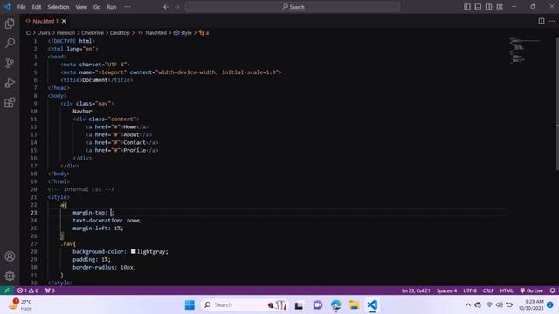Open the Accounts menu icon
This screenshot has height=314, width=559.
click(x=10, y=256)
